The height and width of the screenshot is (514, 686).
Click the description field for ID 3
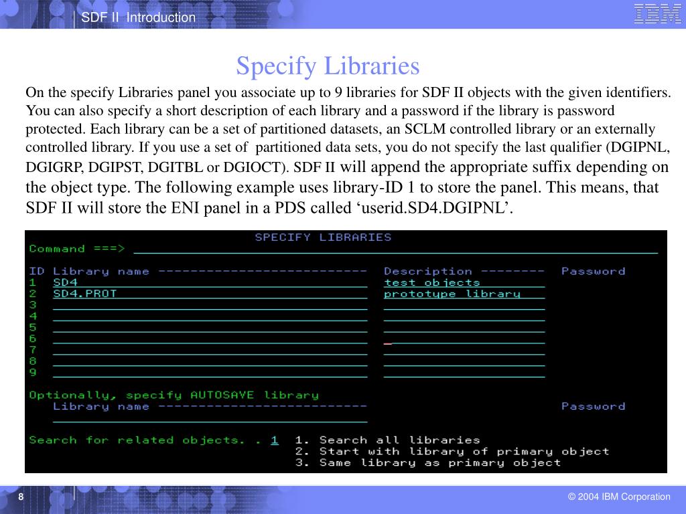464,305
